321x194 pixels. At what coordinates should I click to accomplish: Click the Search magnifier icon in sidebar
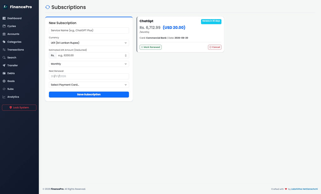4,58
